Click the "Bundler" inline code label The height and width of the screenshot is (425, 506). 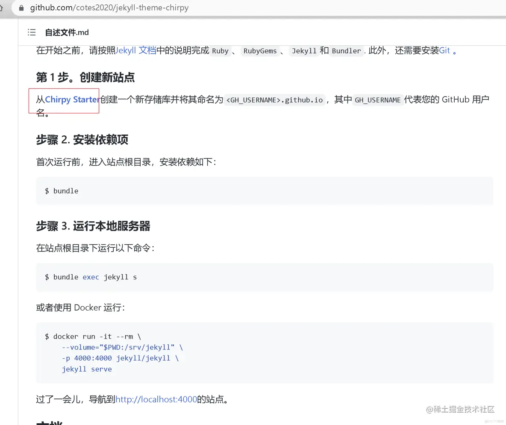click(346, 51)
